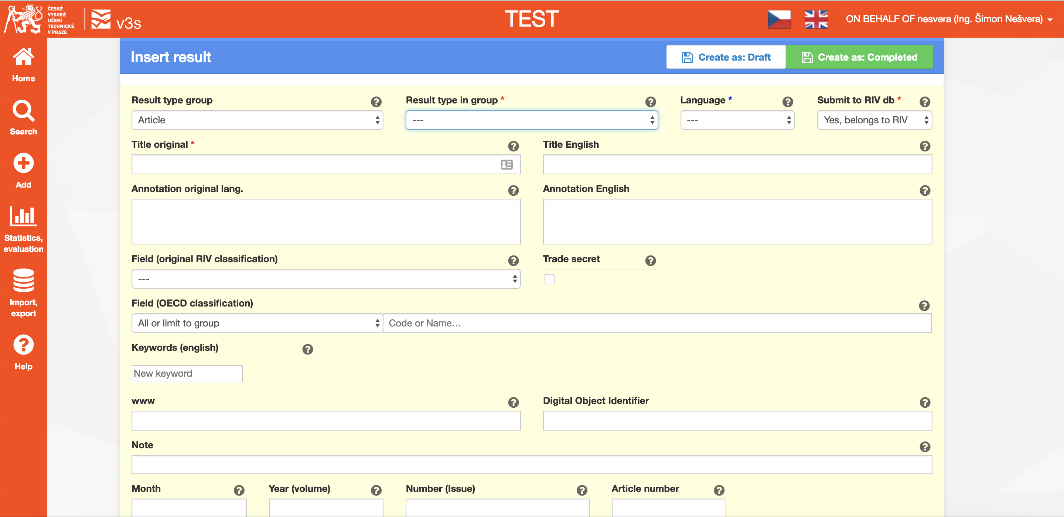Screen dimensions: 1064x517
Task: Expand the Language dropdown
Action: (737, 120)
